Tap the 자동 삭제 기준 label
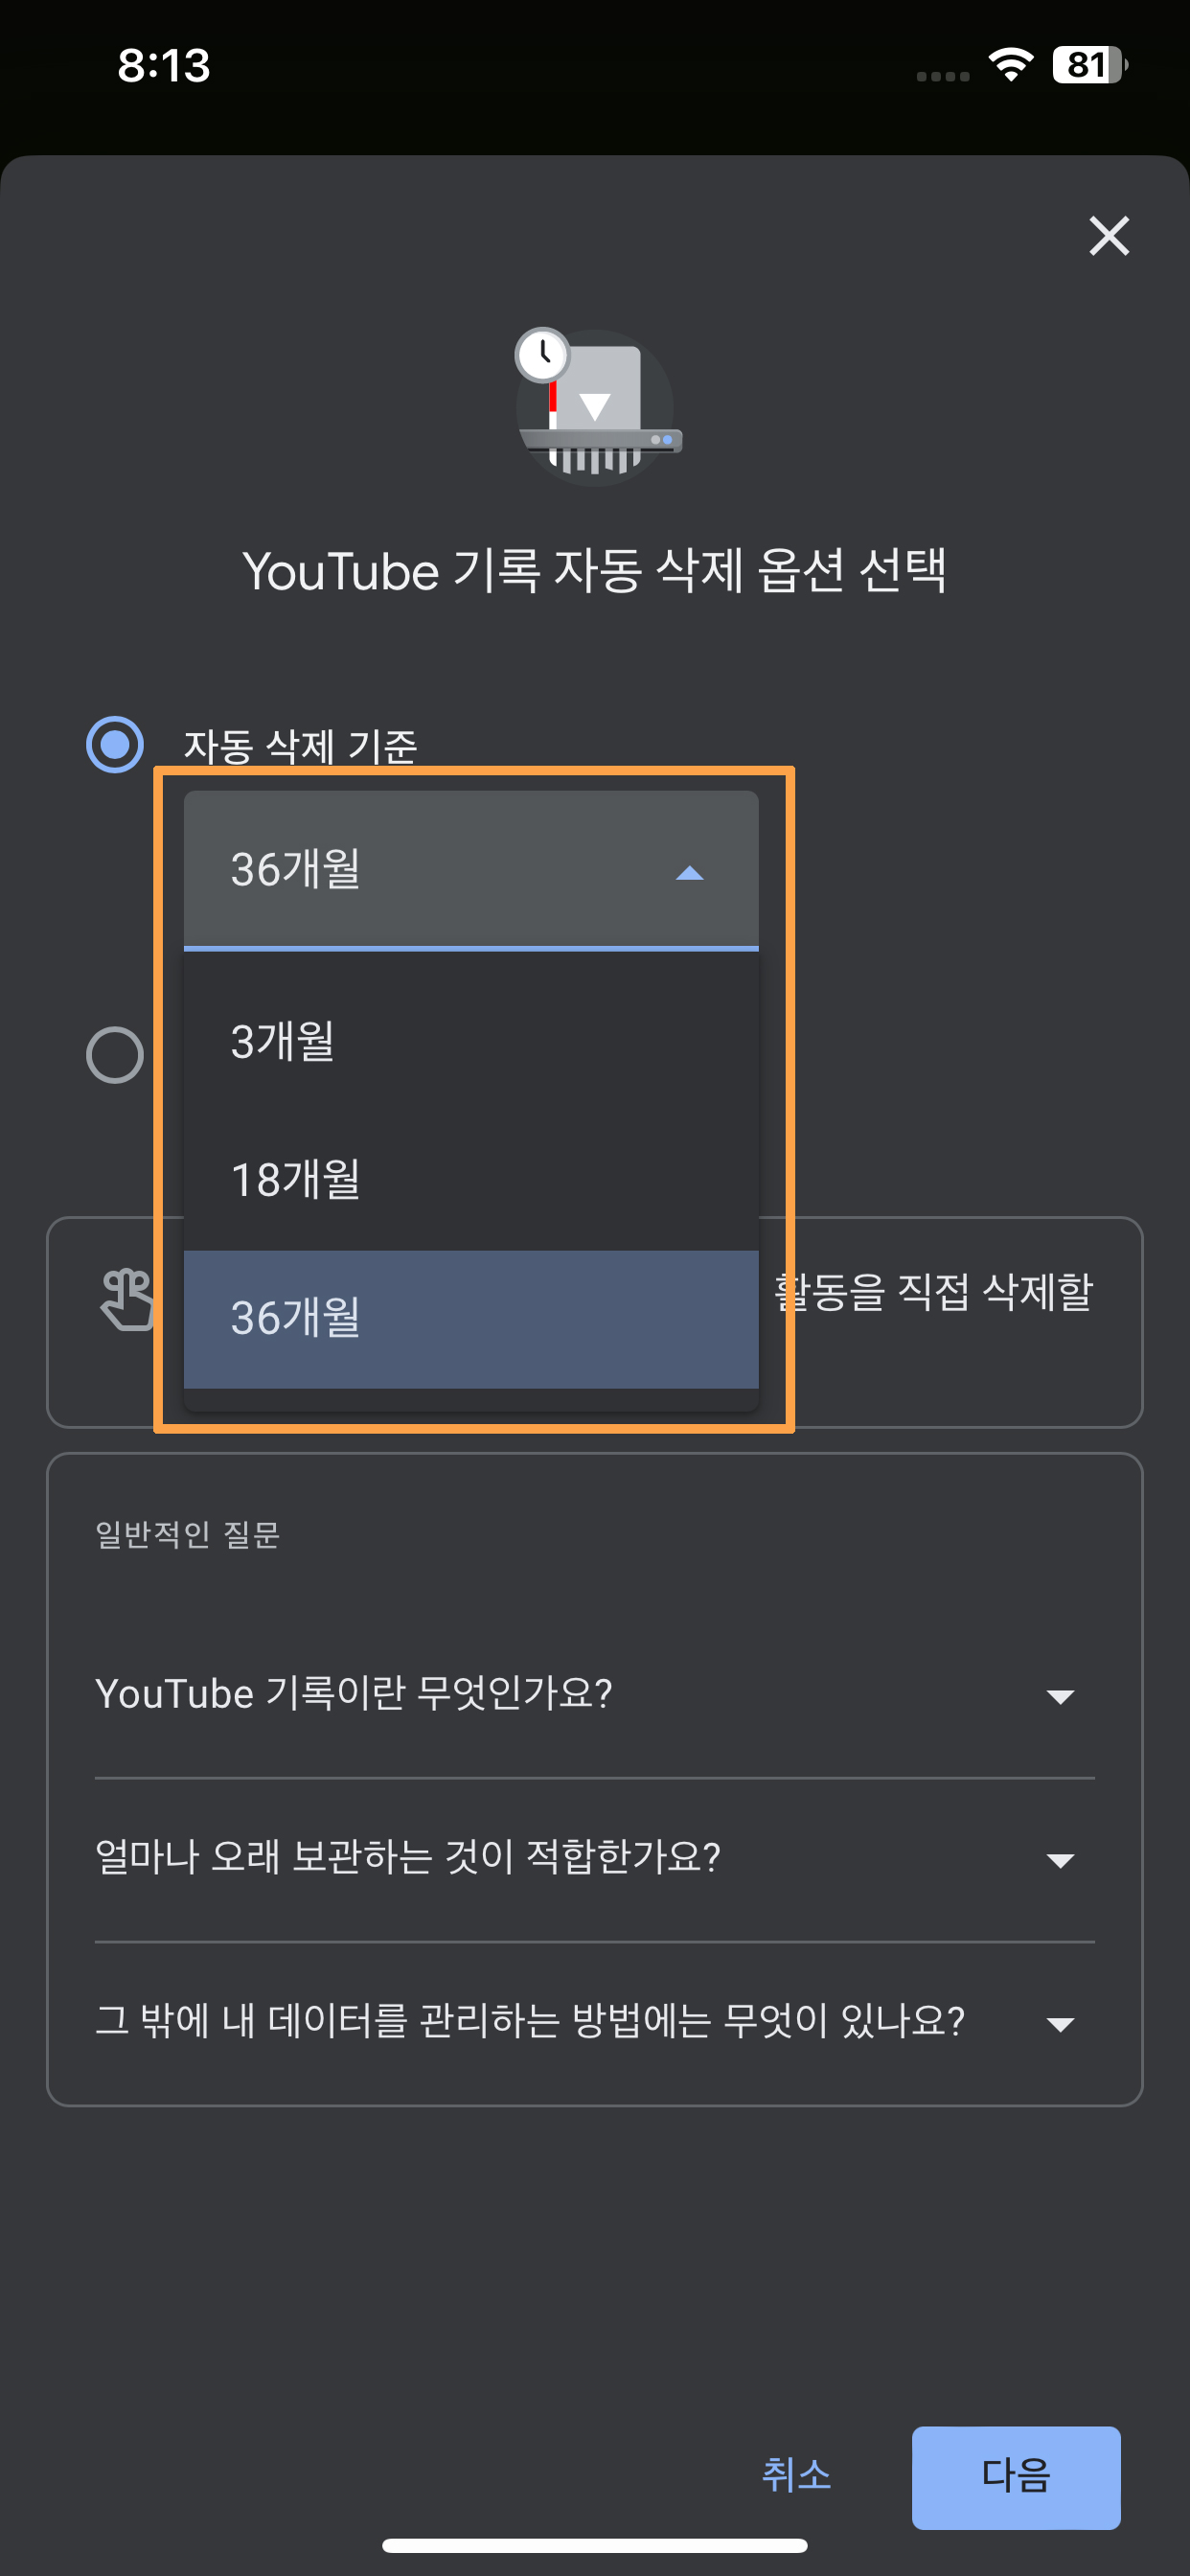The image size is (1190, 2576). (x=300, y=746)
